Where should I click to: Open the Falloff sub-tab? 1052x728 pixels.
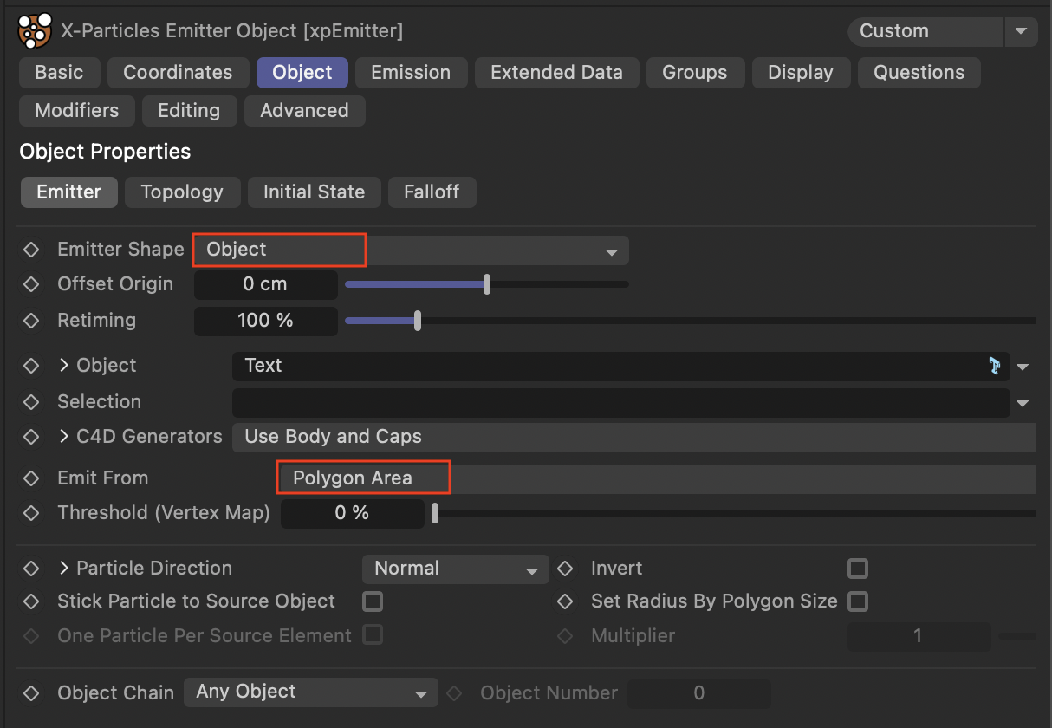point(432,192)
